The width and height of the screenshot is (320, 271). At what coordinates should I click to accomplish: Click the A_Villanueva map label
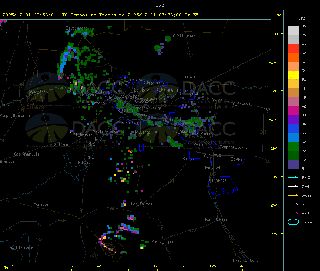point(186,36)
